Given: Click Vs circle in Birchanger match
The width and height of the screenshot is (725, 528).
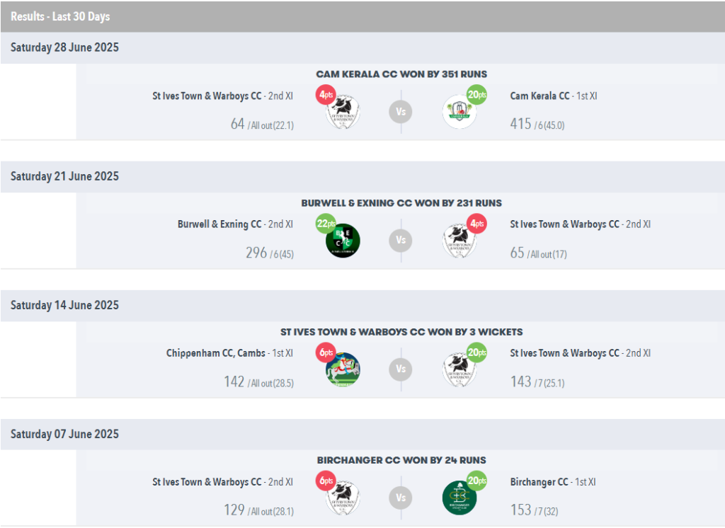Looking at the screenshot, I should coord(401,498).
